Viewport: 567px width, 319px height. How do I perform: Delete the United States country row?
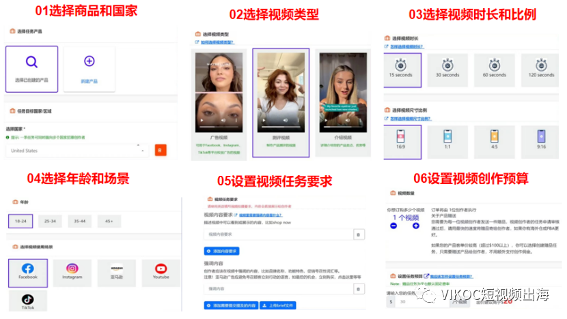click(x=161, y=150)
